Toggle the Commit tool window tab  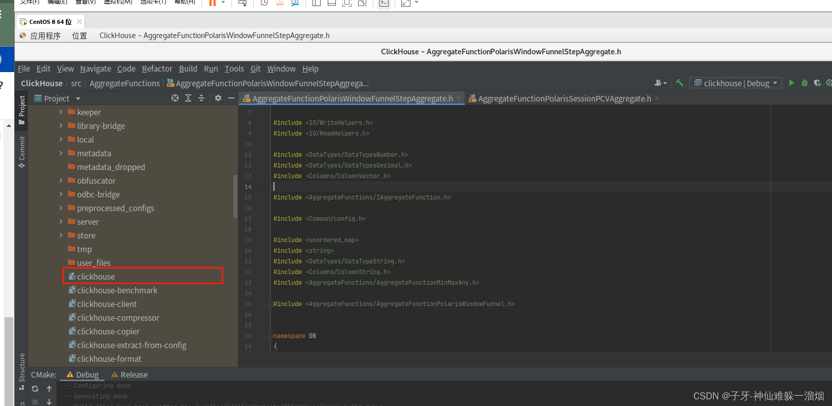point(21,152)
